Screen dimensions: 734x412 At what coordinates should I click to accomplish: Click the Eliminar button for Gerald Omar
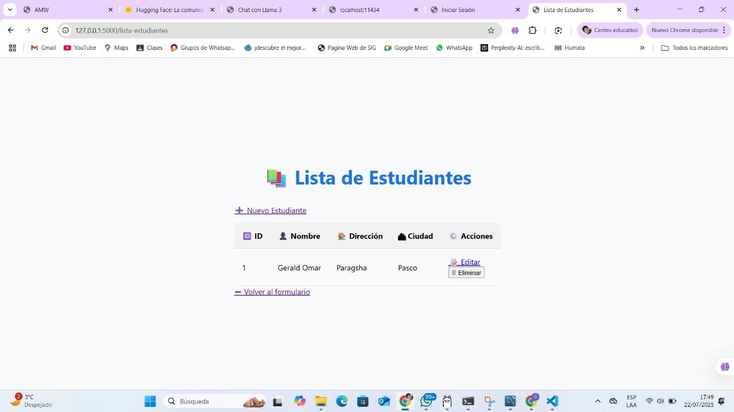coord(466,273)
